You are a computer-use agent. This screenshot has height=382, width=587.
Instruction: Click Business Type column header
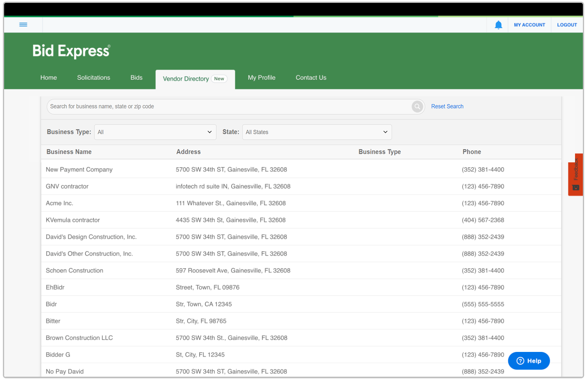tap(379, 152)
